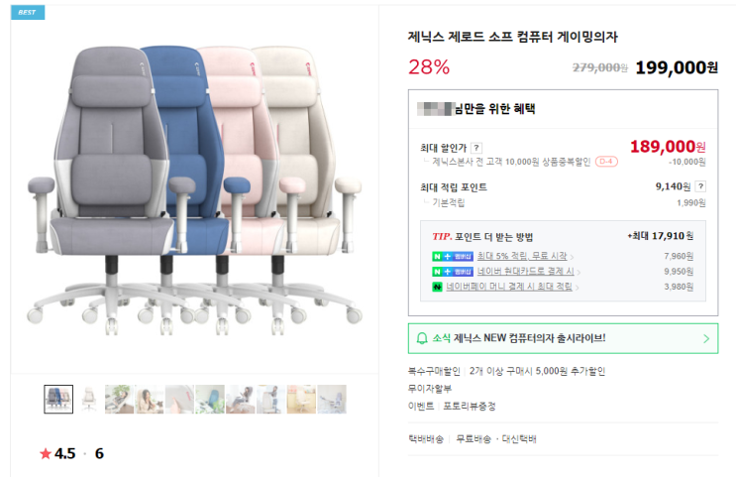The height and width of the screenshot is (477, 736).
Task: Click the main four-chair product image
Action: coord(194,190)
